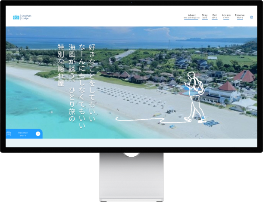Click the walking backpacker line illustration
This screenshot has width=263, height=202.
(194, 96)
